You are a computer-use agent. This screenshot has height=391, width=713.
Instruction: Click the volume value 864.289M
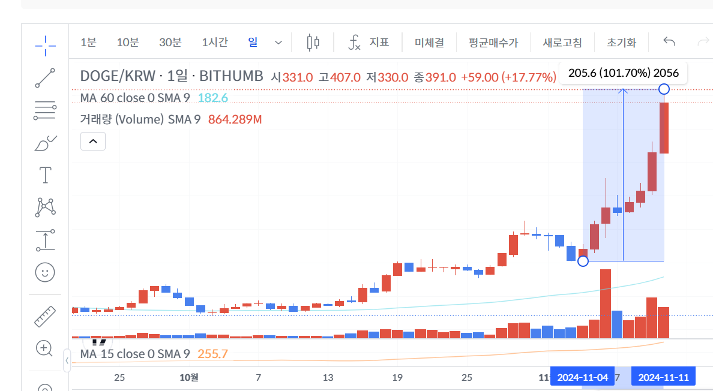click(x=235, y=119)
